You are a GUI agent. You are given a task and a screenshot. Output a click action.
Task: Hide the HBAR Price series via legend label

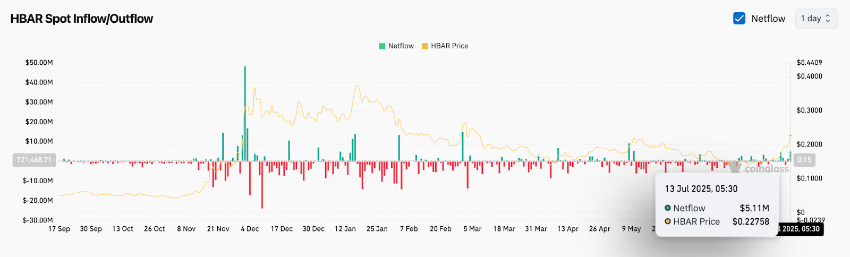pos(449,46)
